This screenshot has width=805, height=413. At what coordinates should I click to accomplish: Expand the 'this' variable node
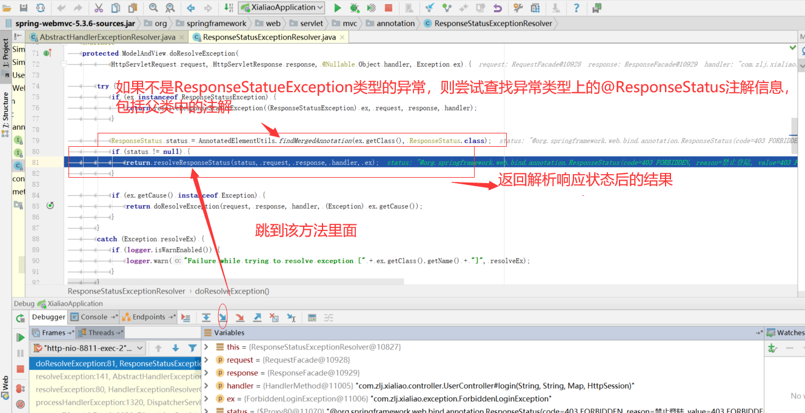(206, 347)
